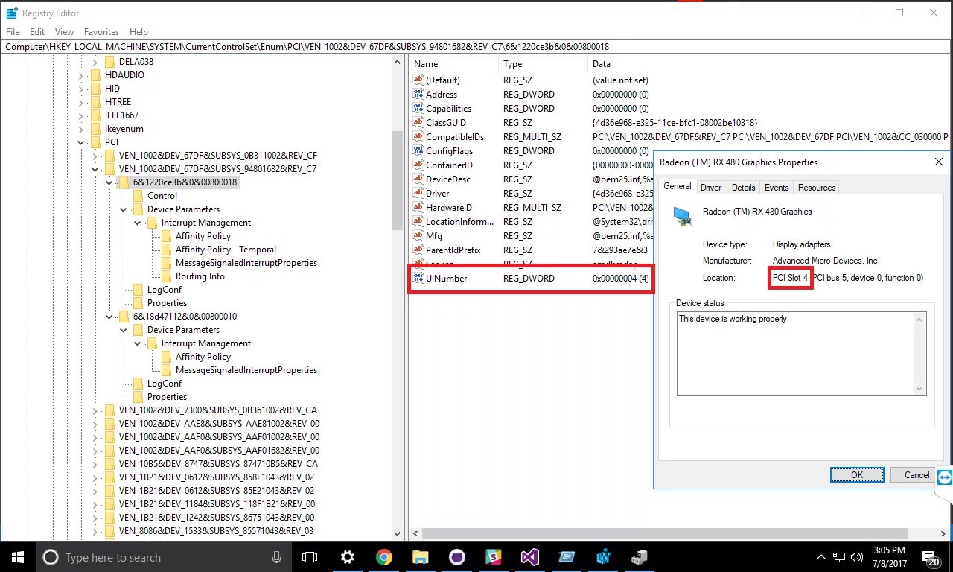The image size is (953, 572).
Task: Close the RX 480 Properties dialog
Action: 939,162
